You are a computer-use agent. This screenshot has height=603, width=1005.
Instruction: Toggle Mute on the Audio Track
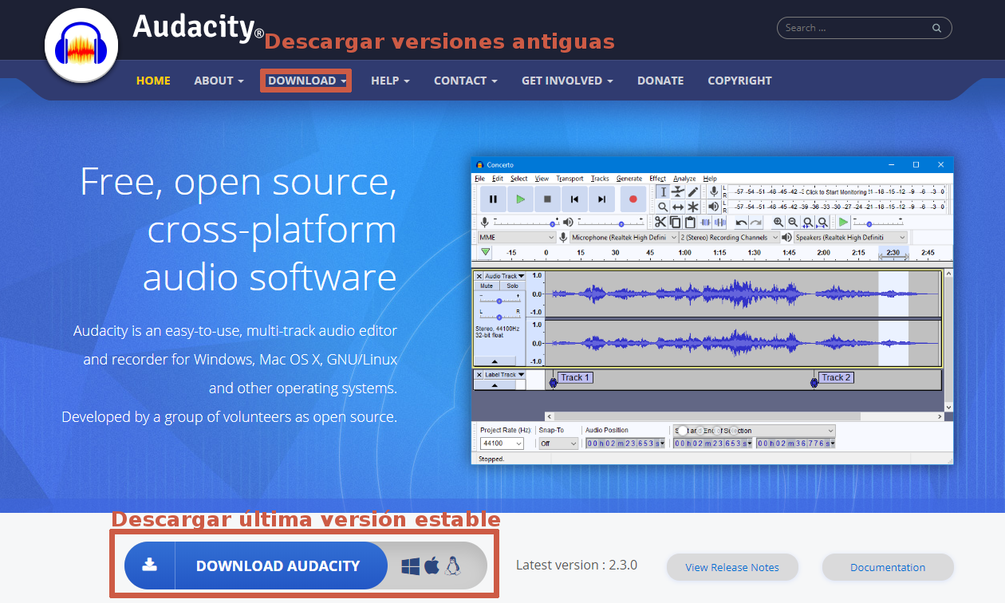pos(487,286)
